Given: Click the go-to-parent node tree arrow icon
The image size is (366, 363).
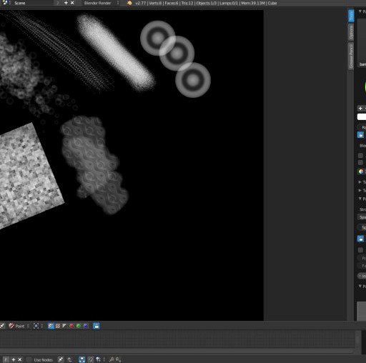Looking at the screenshot, I should [x=69, y=359].
